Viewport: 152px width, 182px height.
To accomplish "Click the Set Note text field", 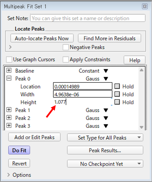I will [88, 18].
